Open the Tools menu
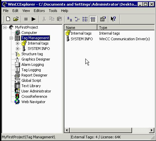 [53, 11]
